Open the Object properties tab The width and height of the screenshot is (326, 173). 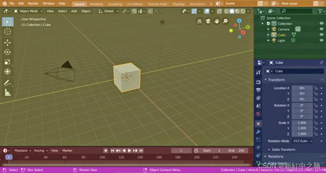coord(258,123)
